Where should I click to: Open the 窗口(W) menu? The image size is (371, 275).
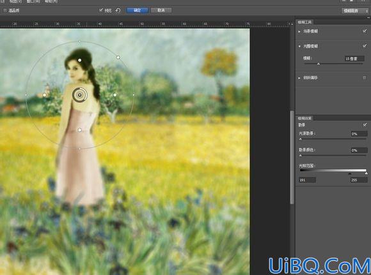coord(33,1)
